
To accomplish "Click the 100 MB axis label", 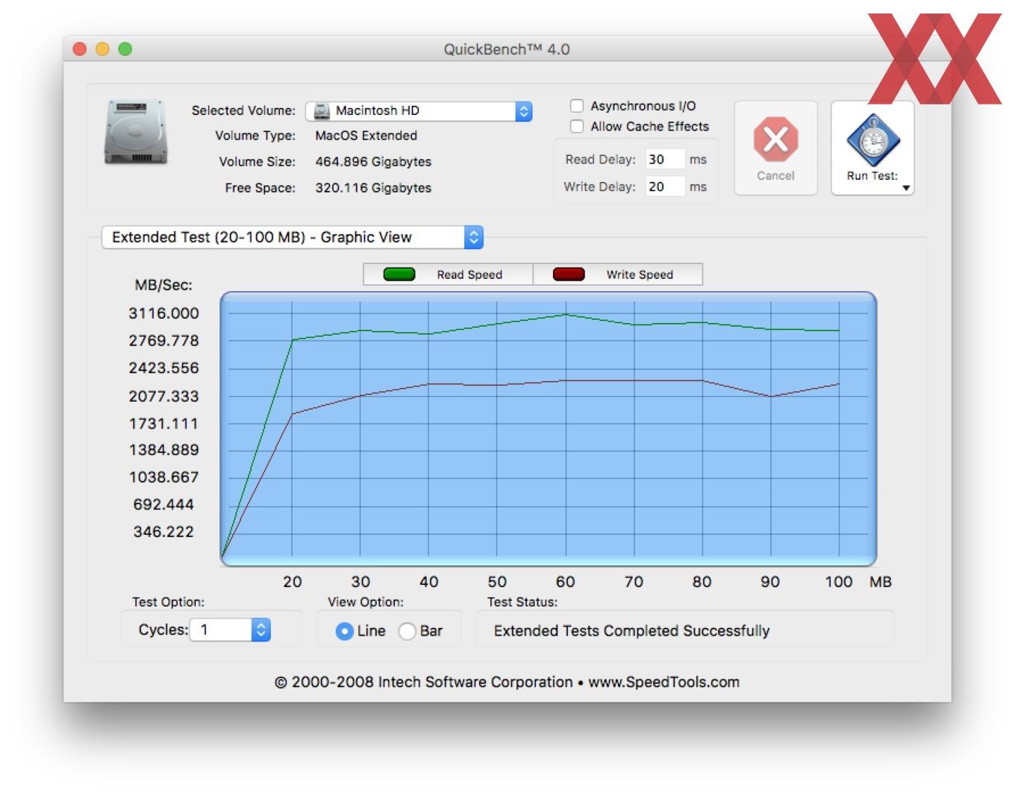I will click(x=838, y=582).
